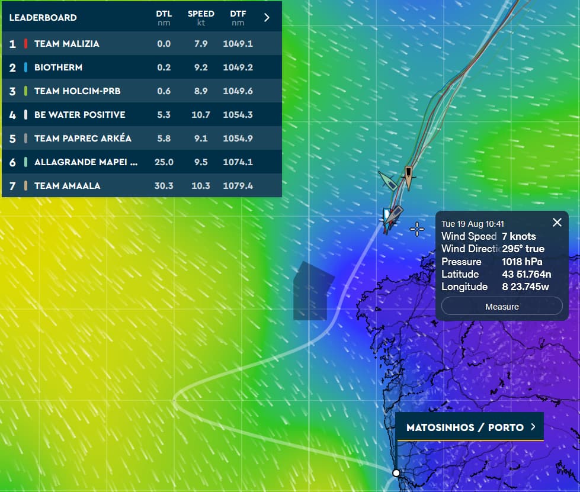Screen dimensions: 580x492
Task: Click Team Paprec Arkéa gray color swatch
Action: coord(25,139)
